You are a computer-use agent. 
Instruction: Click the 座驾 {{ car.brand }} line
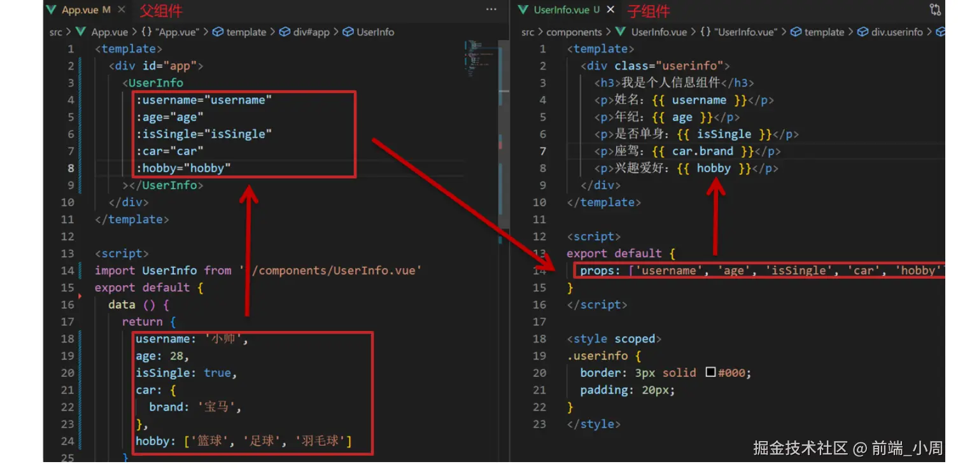[x=687, y=151]
